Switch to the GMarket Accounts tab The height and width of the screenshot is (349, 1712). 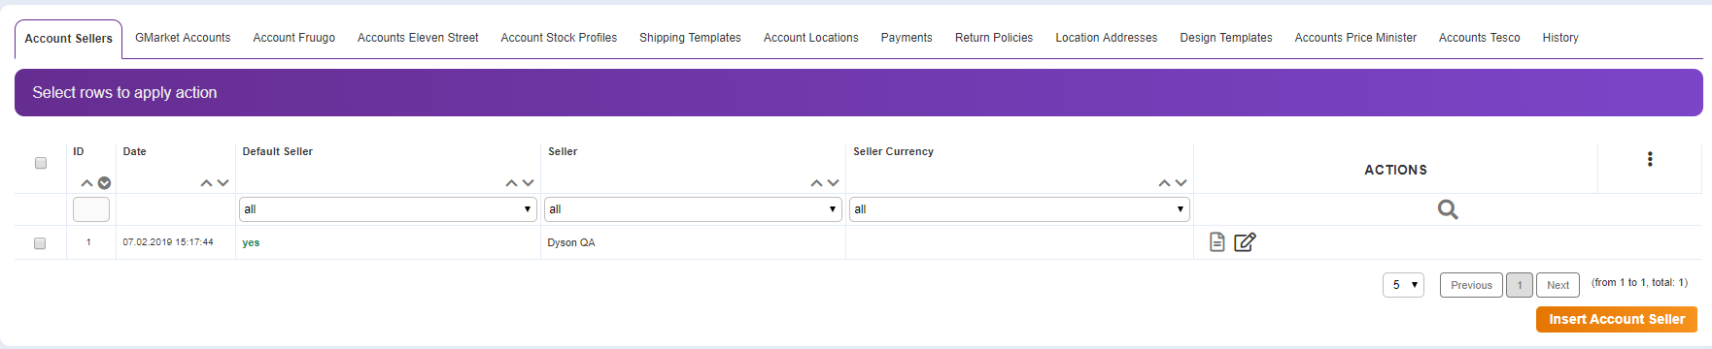pos(183,38)
